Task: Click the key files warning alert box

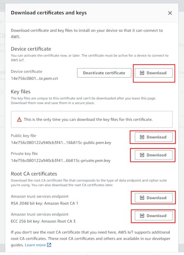Action: coord(92,119)
